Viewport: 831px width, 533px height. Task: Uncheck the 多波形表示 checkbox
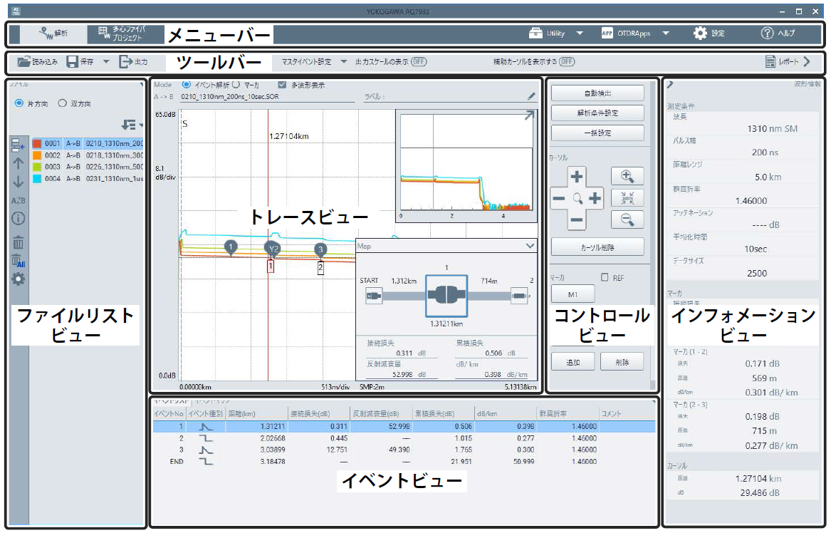(x=282, y=85)
